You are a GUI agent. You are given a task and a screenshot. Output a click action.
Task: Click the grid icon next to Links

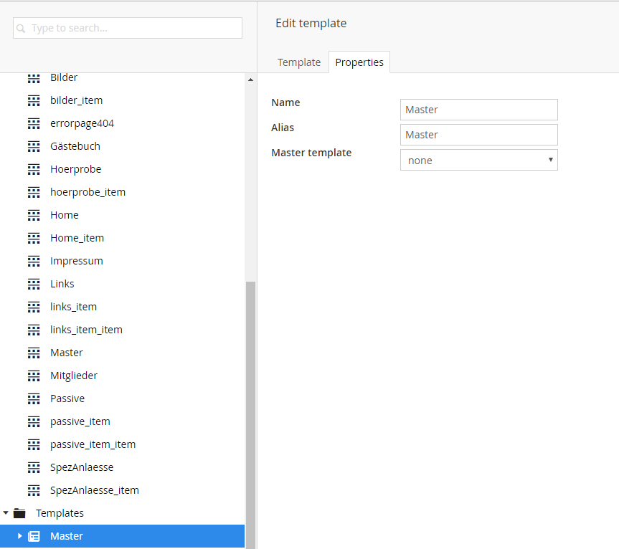34,284
